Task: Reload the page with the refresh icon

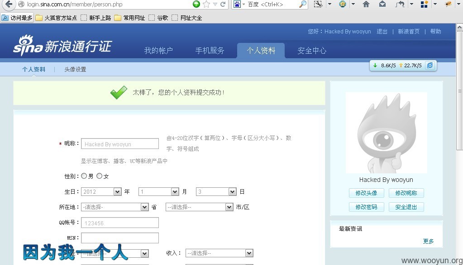Action: point(223,4)
